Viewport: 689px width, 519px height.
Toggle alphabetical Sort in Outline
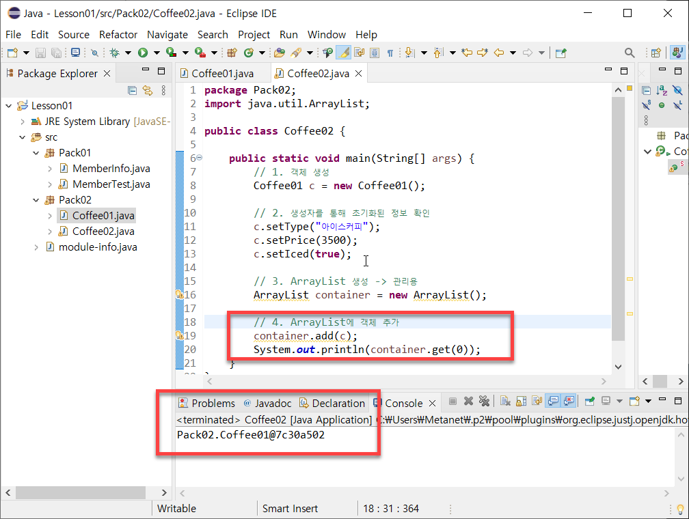(662, 90)
